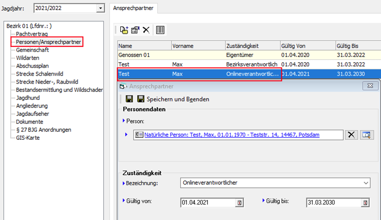Select the Genossen 01 Eigentümer row
Viewport: 381px width, 220px height.
pyautogui.click(x=202, y=54)
